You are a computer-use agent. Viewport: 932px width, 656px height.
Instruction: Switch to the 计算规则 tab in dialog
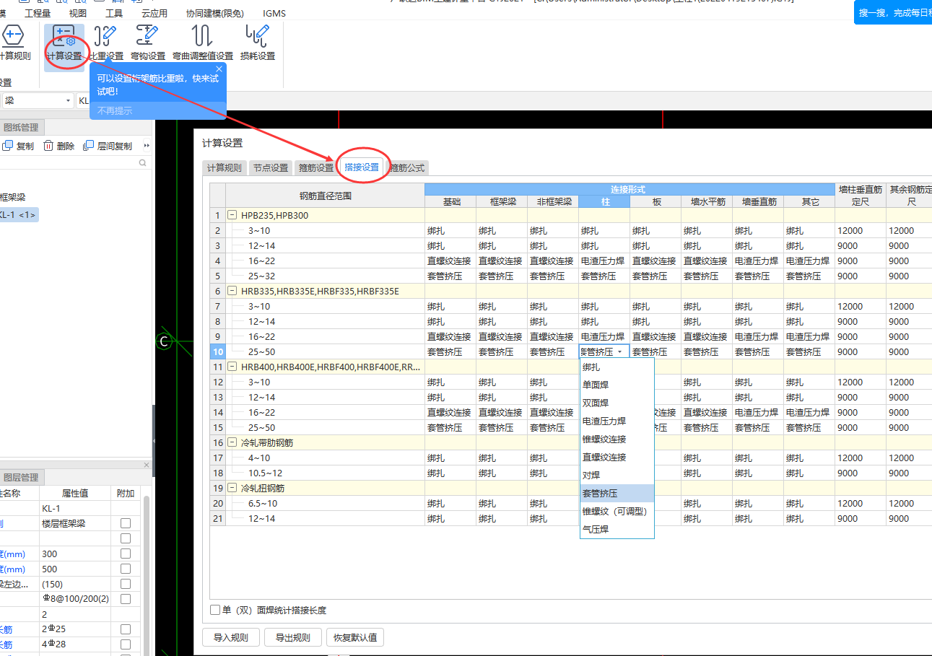pos(225,167)
